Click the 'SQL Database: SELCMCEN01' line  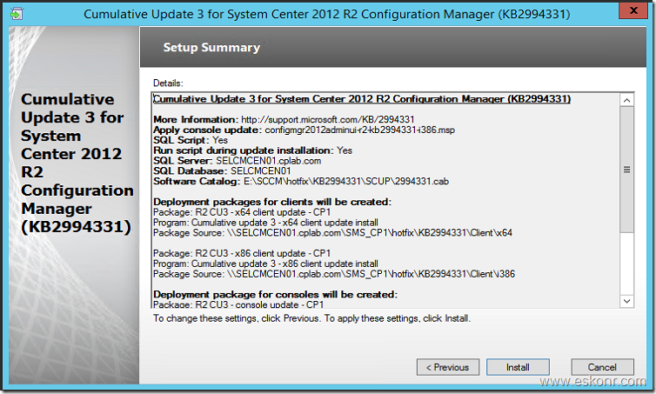coord(222,171)
